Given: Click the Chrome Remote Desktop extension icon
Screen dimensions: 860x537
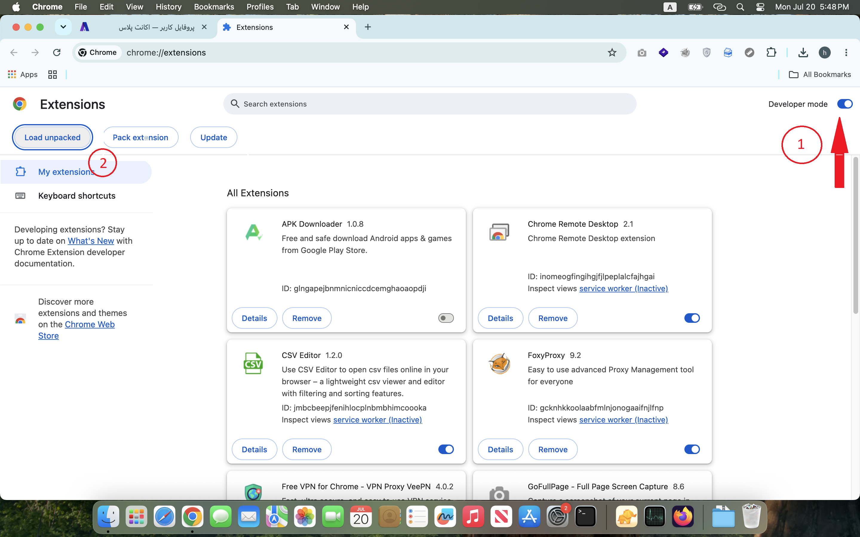Looking at the screenshot, I should 499,233.
